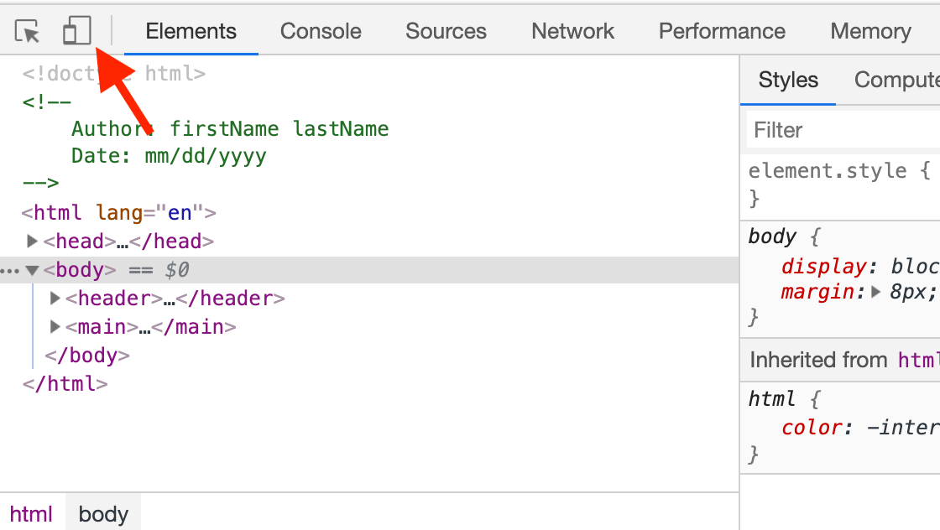The height and width of the screenshot is (530, 940).
Task: Activate the inspect element picker icon
Action: tap(27, 31)
